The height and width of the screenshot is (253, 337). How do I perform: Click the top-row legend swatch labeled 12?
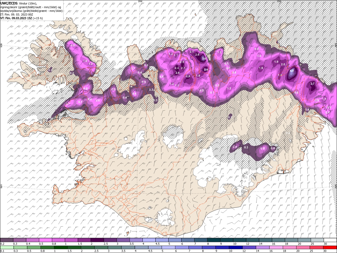(x=252, y=240)
